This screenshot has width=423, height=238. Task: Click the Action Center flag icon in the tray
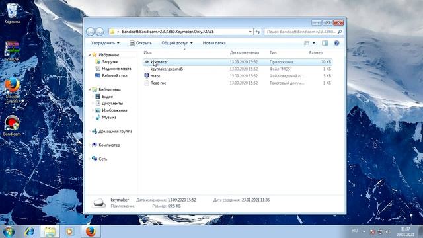coord(372,232)
